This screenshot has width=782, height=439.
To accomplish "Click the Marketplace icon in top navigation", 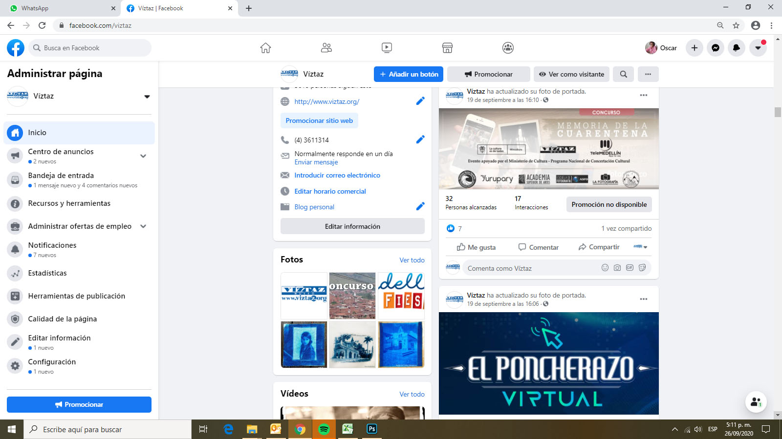I will pyautogui.click(x=447, y=48).
